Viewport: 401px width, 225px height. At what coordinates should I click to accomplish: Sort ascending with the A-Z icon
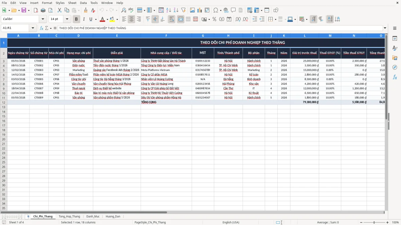tap(168, 10)
